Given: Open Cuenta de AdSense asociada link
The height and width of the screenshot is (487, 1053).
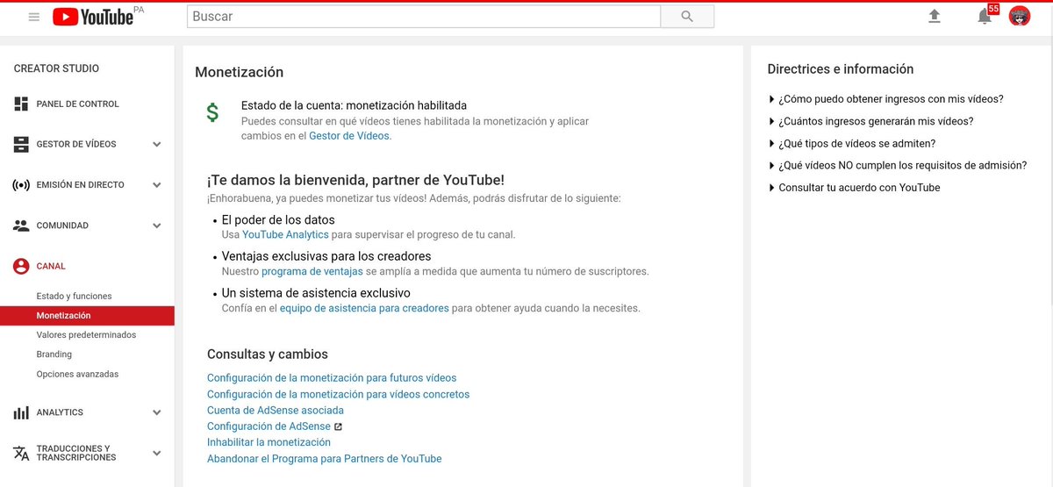Looking at the screenshot, I should [x=276, y=411].
